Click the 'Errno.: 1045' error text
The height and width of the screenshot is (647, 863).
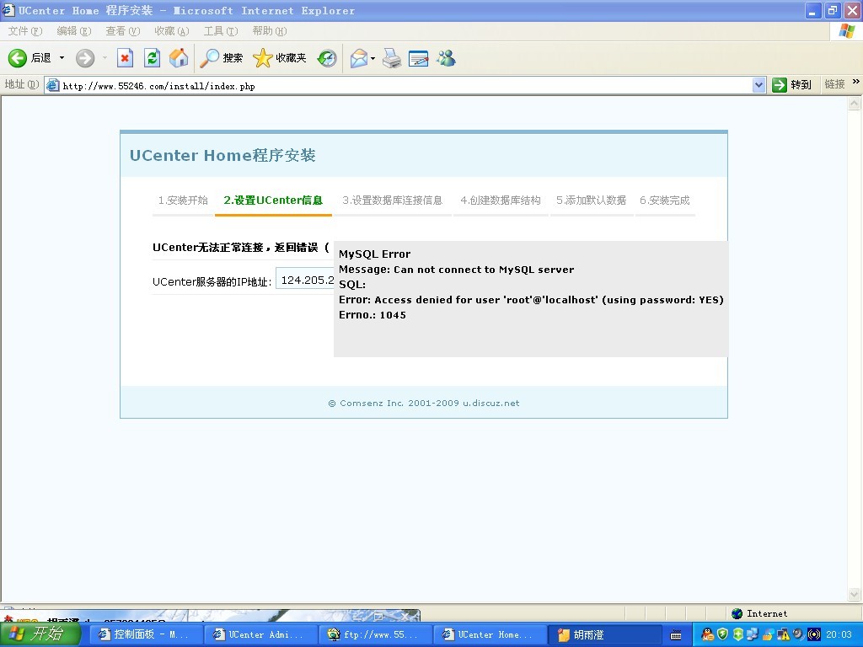(x=373, y=315)
